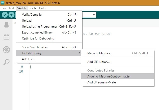Viewport: 159px width, 110px height.
Task: Include the AudioFrequencyMeter library
Action: [118, 82]
